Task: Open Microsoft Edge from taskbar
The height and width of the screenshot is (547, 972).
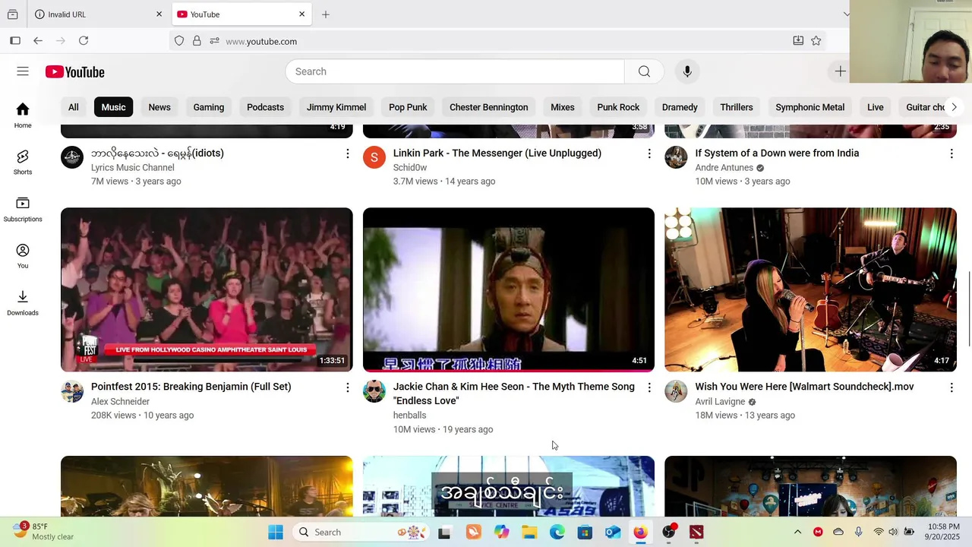Action: click(x=557, y=532)
